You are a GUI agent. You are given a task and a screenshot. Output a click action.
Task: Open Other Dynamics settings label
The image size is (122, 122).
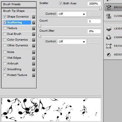coord(18,45)
